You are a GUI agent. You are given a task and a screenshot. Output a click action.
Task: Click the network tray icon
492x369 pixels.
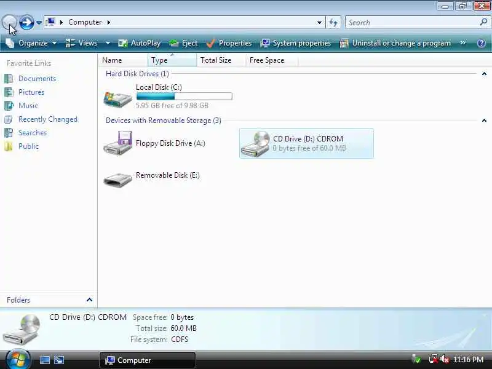coord(434,359)
